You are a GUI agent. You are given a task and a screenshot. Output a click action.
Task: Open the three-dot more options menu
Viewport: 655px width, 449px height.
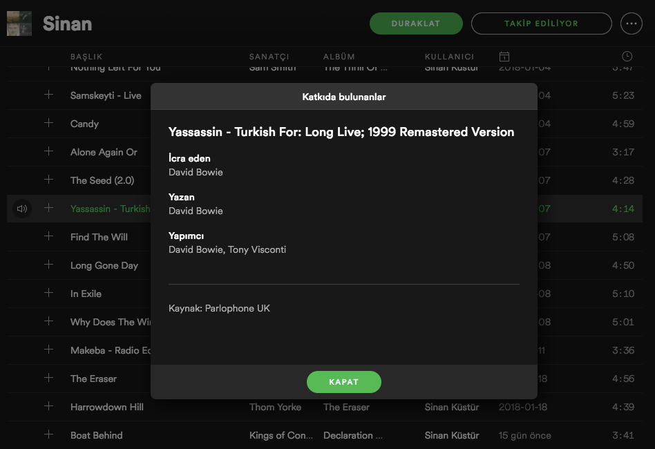(x=631, y=23)
